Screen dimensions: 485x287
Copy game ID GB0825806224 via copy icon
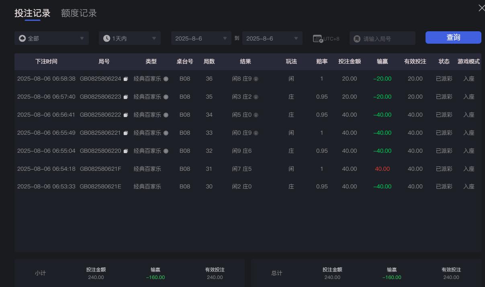click(x=126, y=79)
